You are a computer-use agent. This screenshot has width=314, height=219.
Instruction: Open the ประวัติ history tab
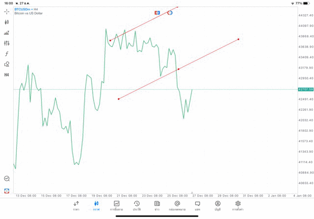tap(137, 205)
